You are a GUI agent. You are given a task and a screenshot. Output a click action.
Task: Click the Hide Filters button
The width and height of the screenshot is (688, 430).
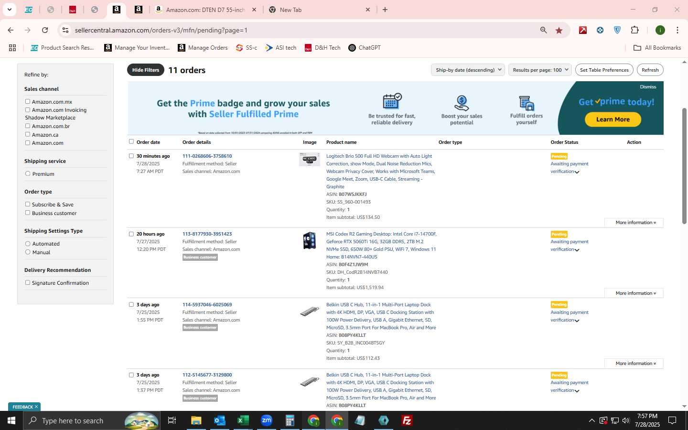tap(146, 70)
